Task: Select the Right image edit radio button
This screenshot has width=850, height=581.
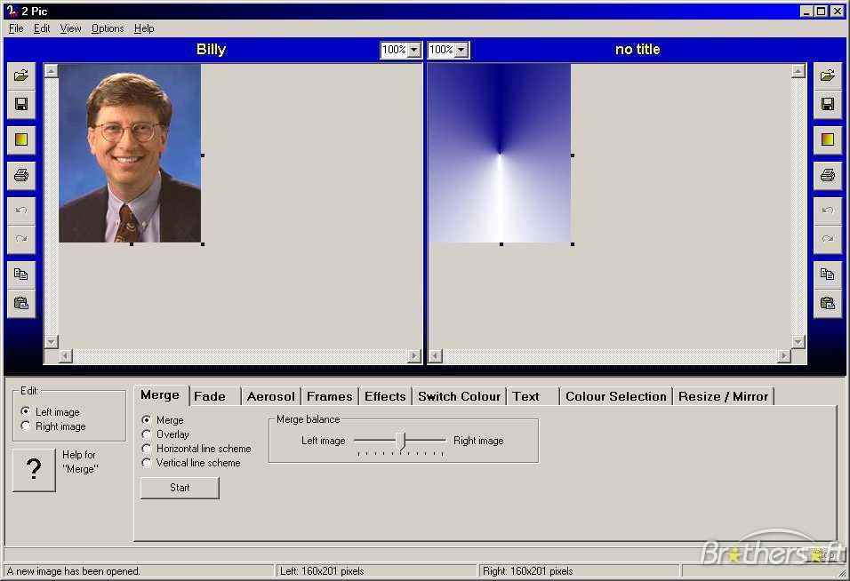Action: tap(26, 426)
